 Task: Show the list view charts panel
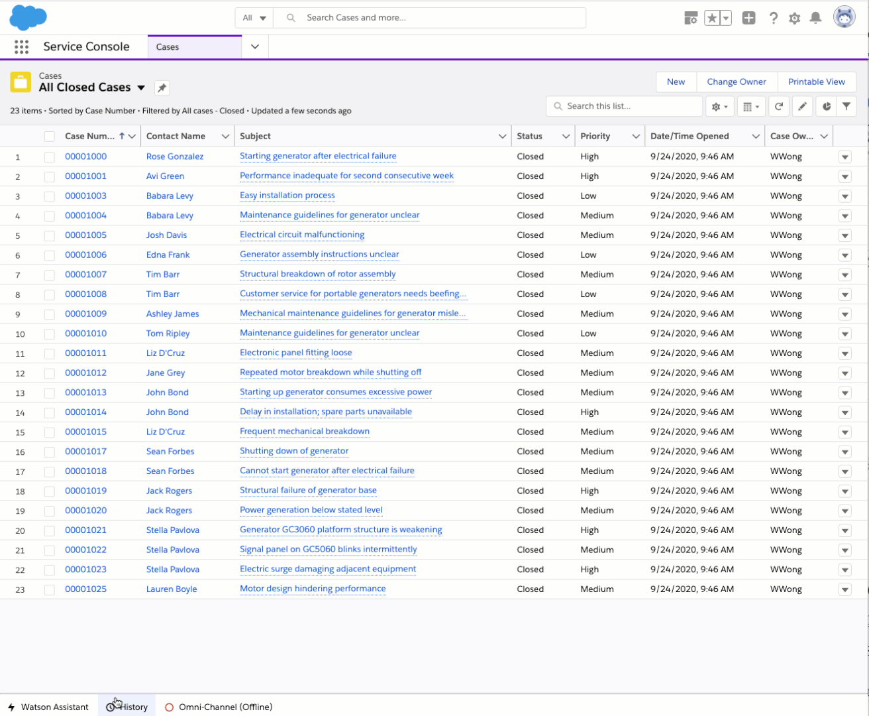pyautogui.click(x=826, y=106)
